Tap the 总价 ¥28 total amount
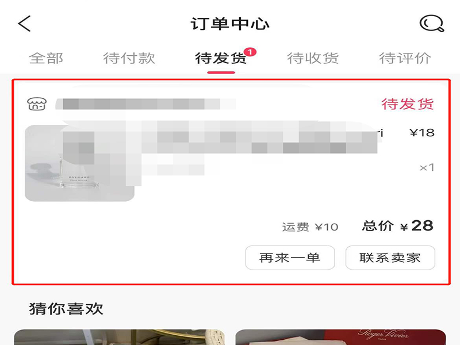 click(397, 226)
